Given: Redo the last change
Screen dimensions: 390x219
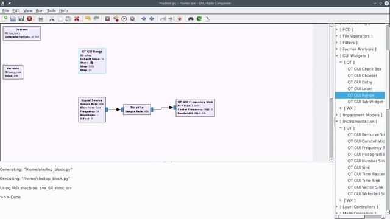Looking at the screenshot, I should tap(96, 19).
